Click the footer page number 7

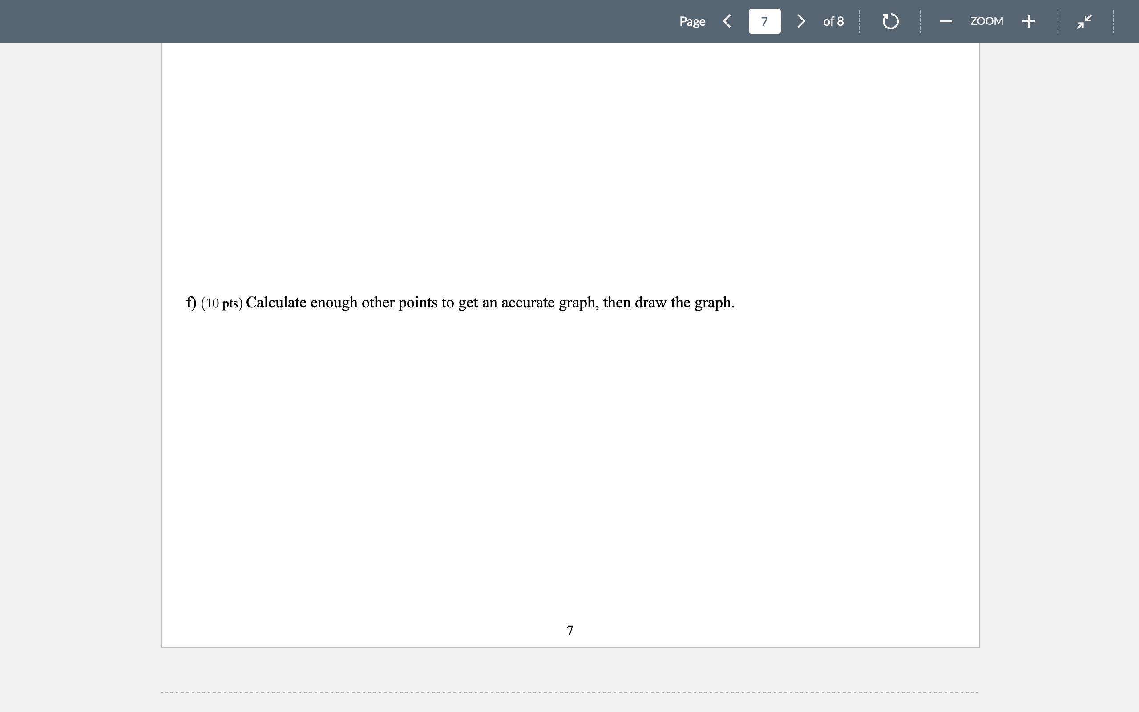pos(570,630)
